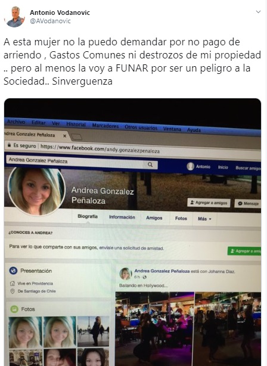This screenshot has width=267, height=366.
Task: Open the @AVodanovic handle link
Action: click(50, 21)
